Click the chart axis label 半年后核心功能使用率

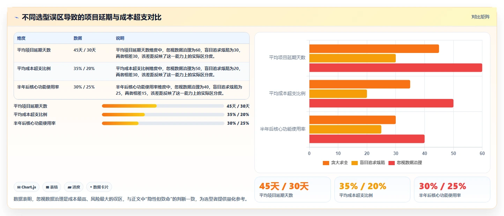[283, 129]
